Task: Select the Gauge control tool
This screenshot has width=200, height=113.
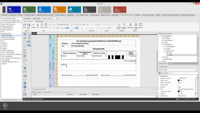Action: (25, 79)
